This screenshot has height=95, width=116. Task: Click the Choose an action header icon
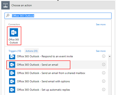point(5,5)
